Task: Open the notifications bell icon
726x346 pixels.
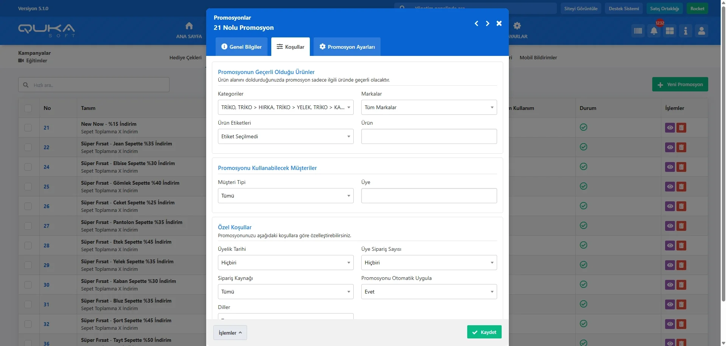Action: point(654,31)
